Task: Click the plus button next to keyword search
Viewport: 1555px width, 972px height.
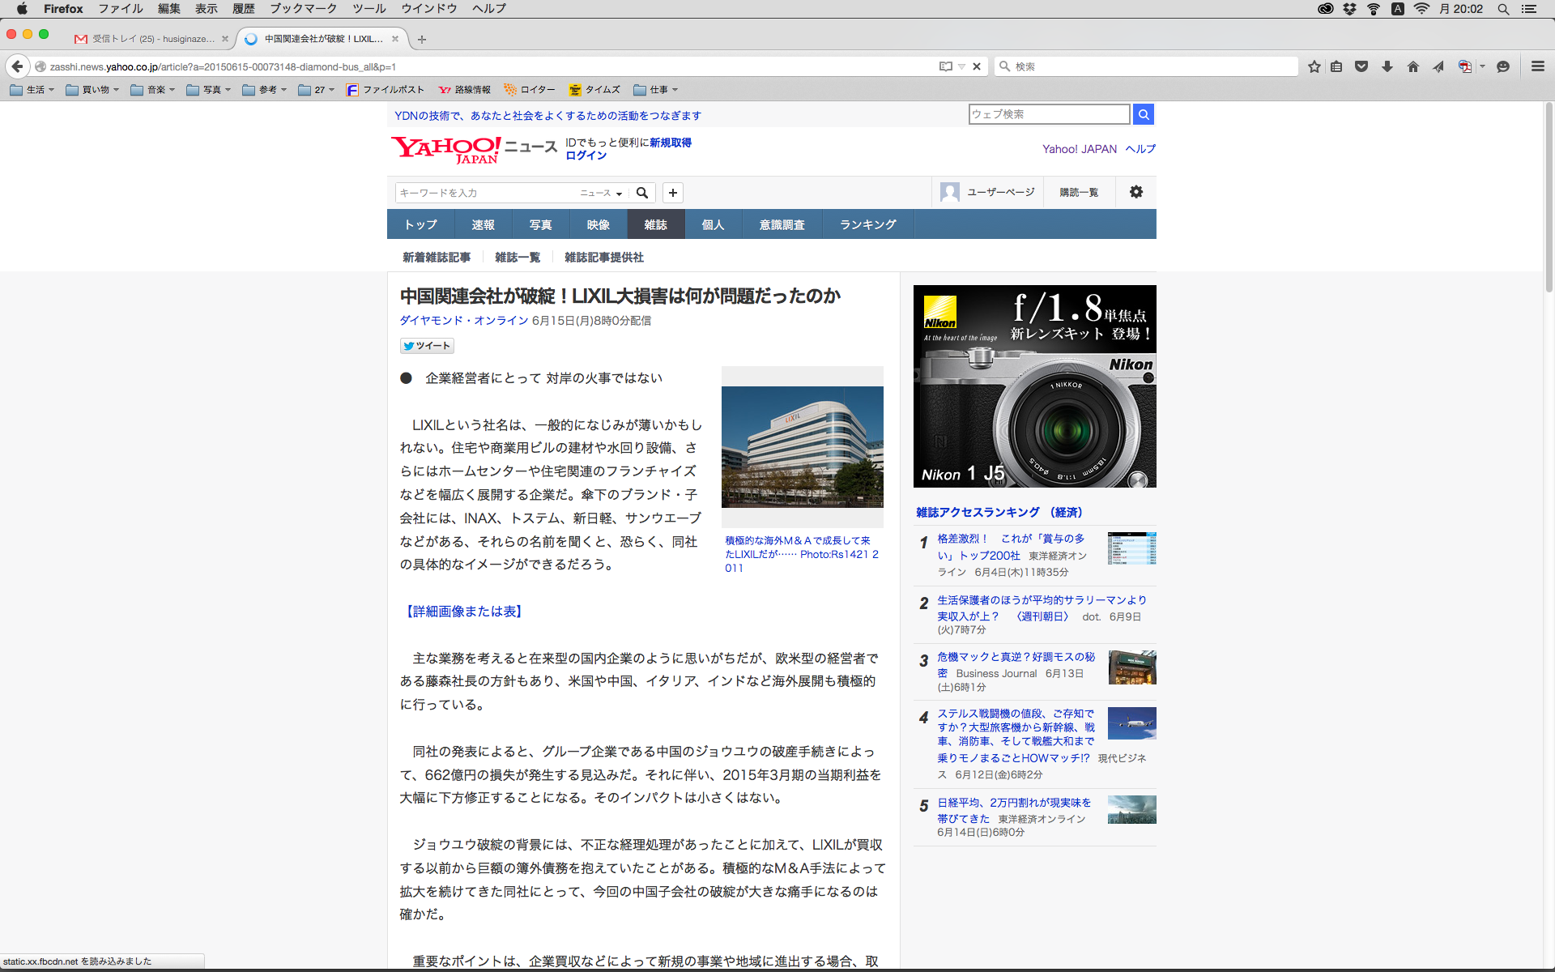Action: click(673, 193)
